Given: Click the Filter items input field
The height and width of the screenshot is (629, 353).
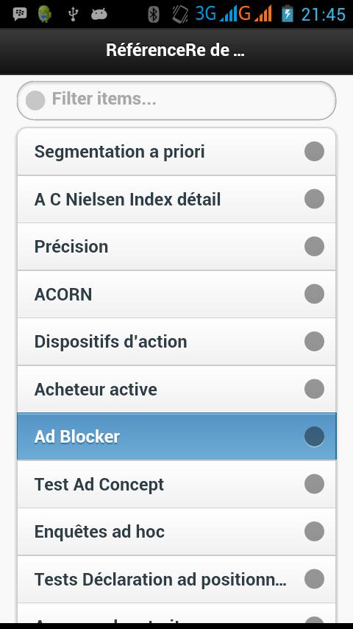Looking at the screenshot, I should pos(176,100).
